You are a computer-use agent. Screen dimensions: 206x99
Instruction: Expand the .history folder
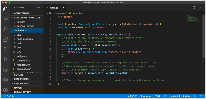coord(27,22)
